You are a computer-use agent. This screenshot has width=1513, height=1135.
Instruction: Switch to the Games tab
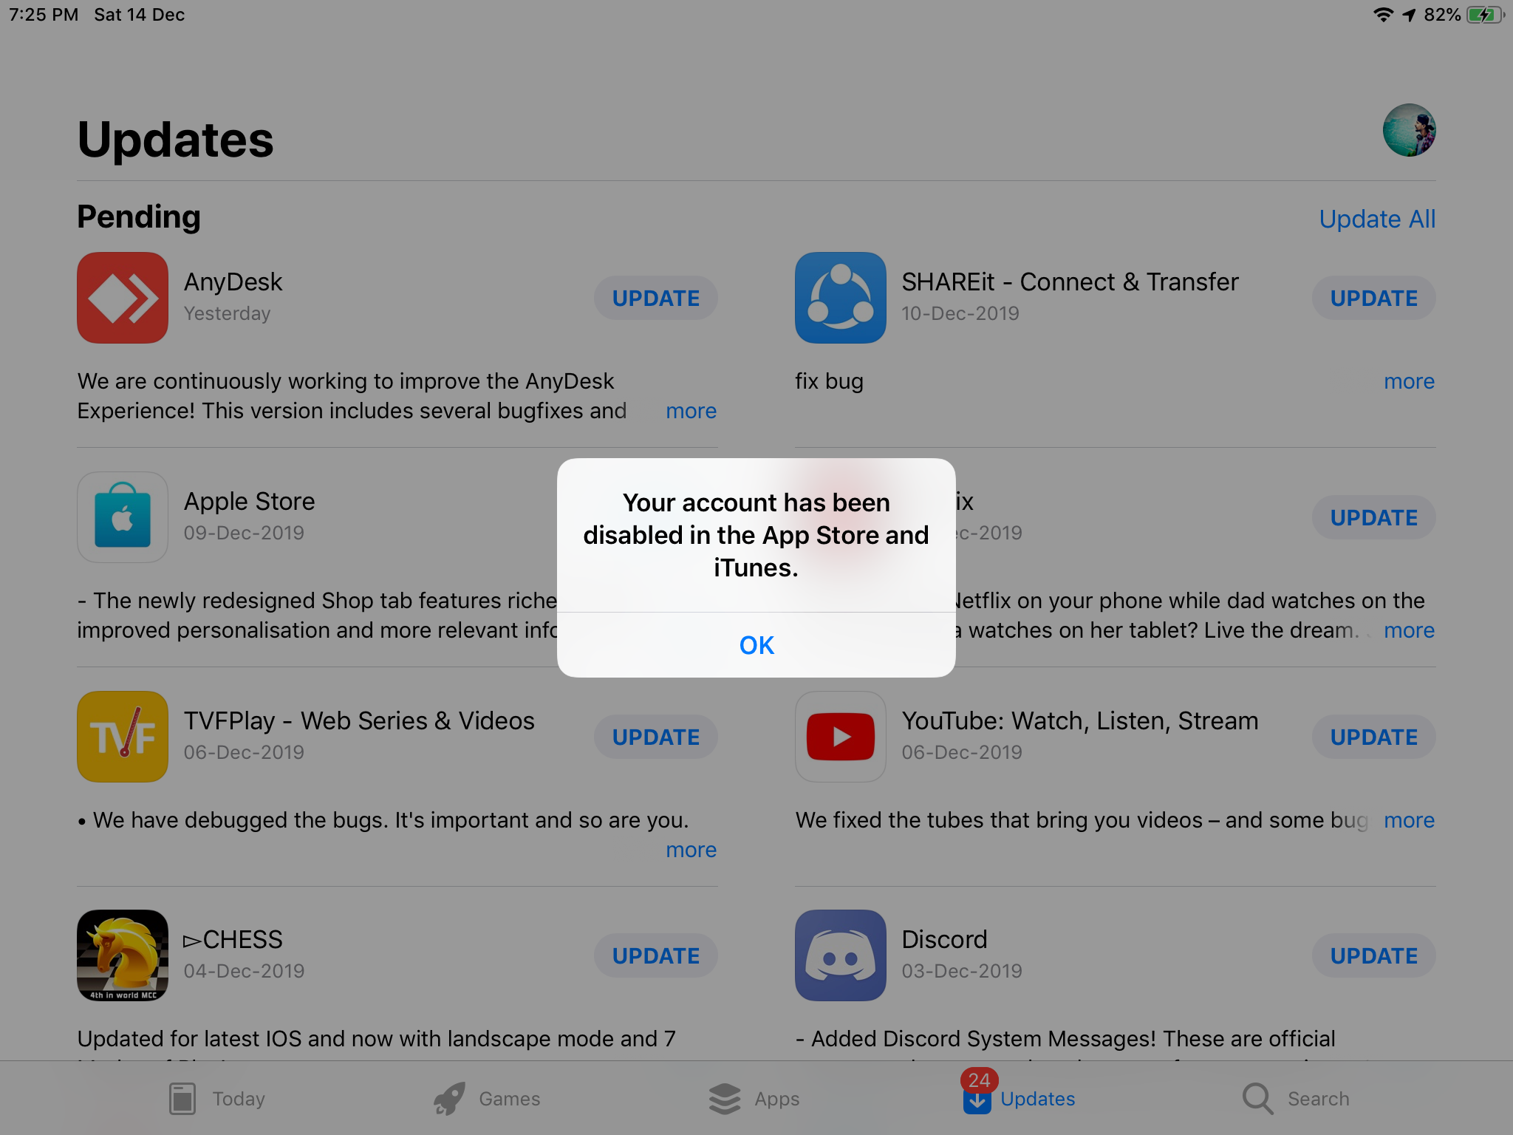pos(488,1099)
